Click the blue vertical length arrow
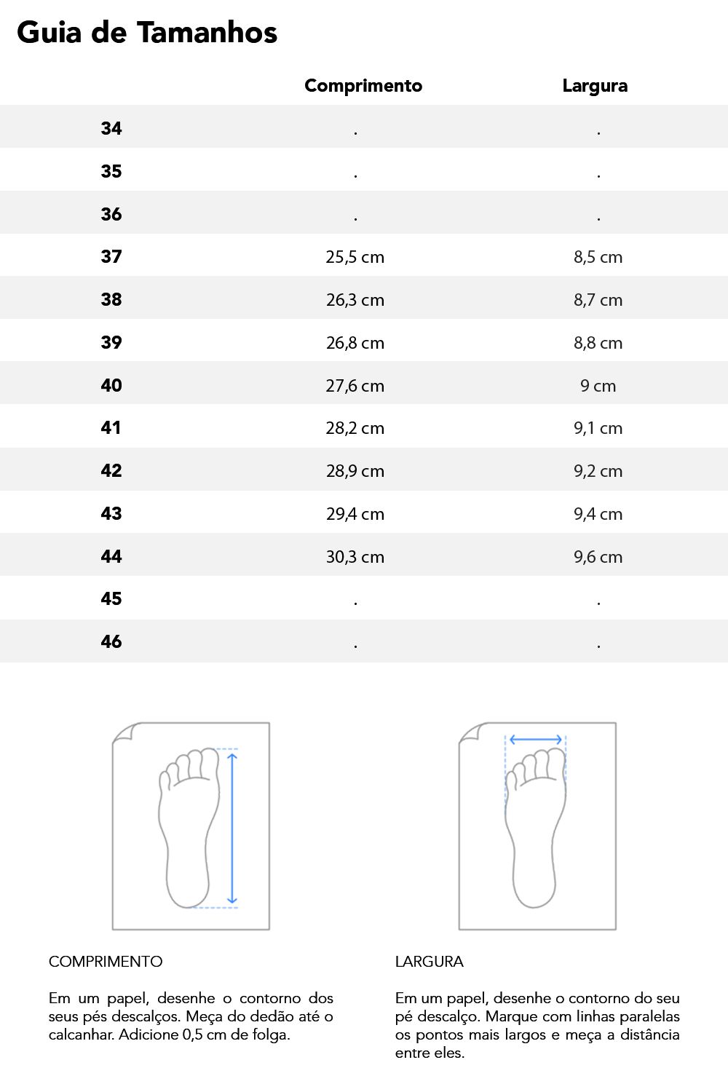The image size is (728, 1092). [232, 828]
